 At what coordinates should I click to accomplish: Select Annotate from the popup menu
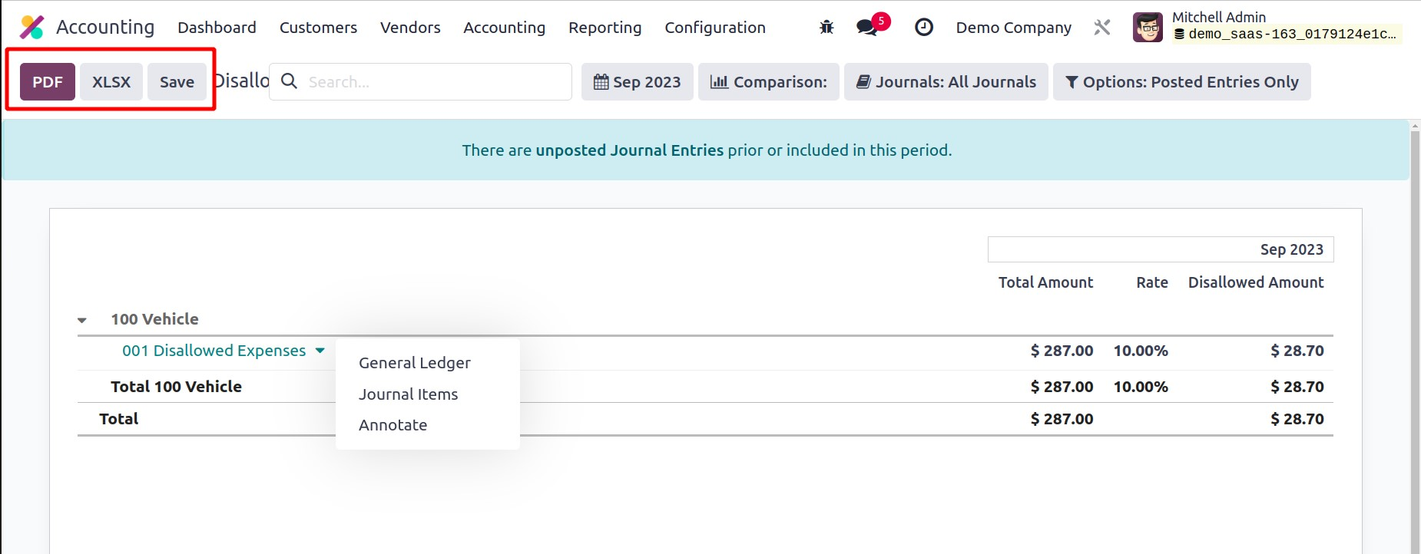click(x=393, y=425)
